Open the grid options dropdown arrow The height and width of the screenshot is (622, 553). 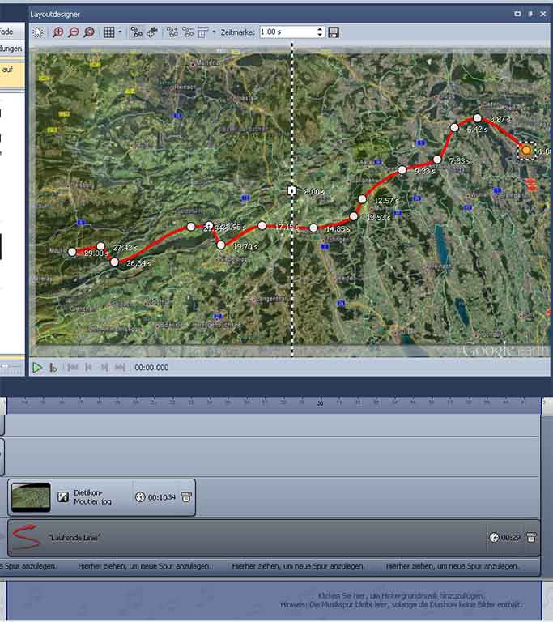(x=120, y=32)
